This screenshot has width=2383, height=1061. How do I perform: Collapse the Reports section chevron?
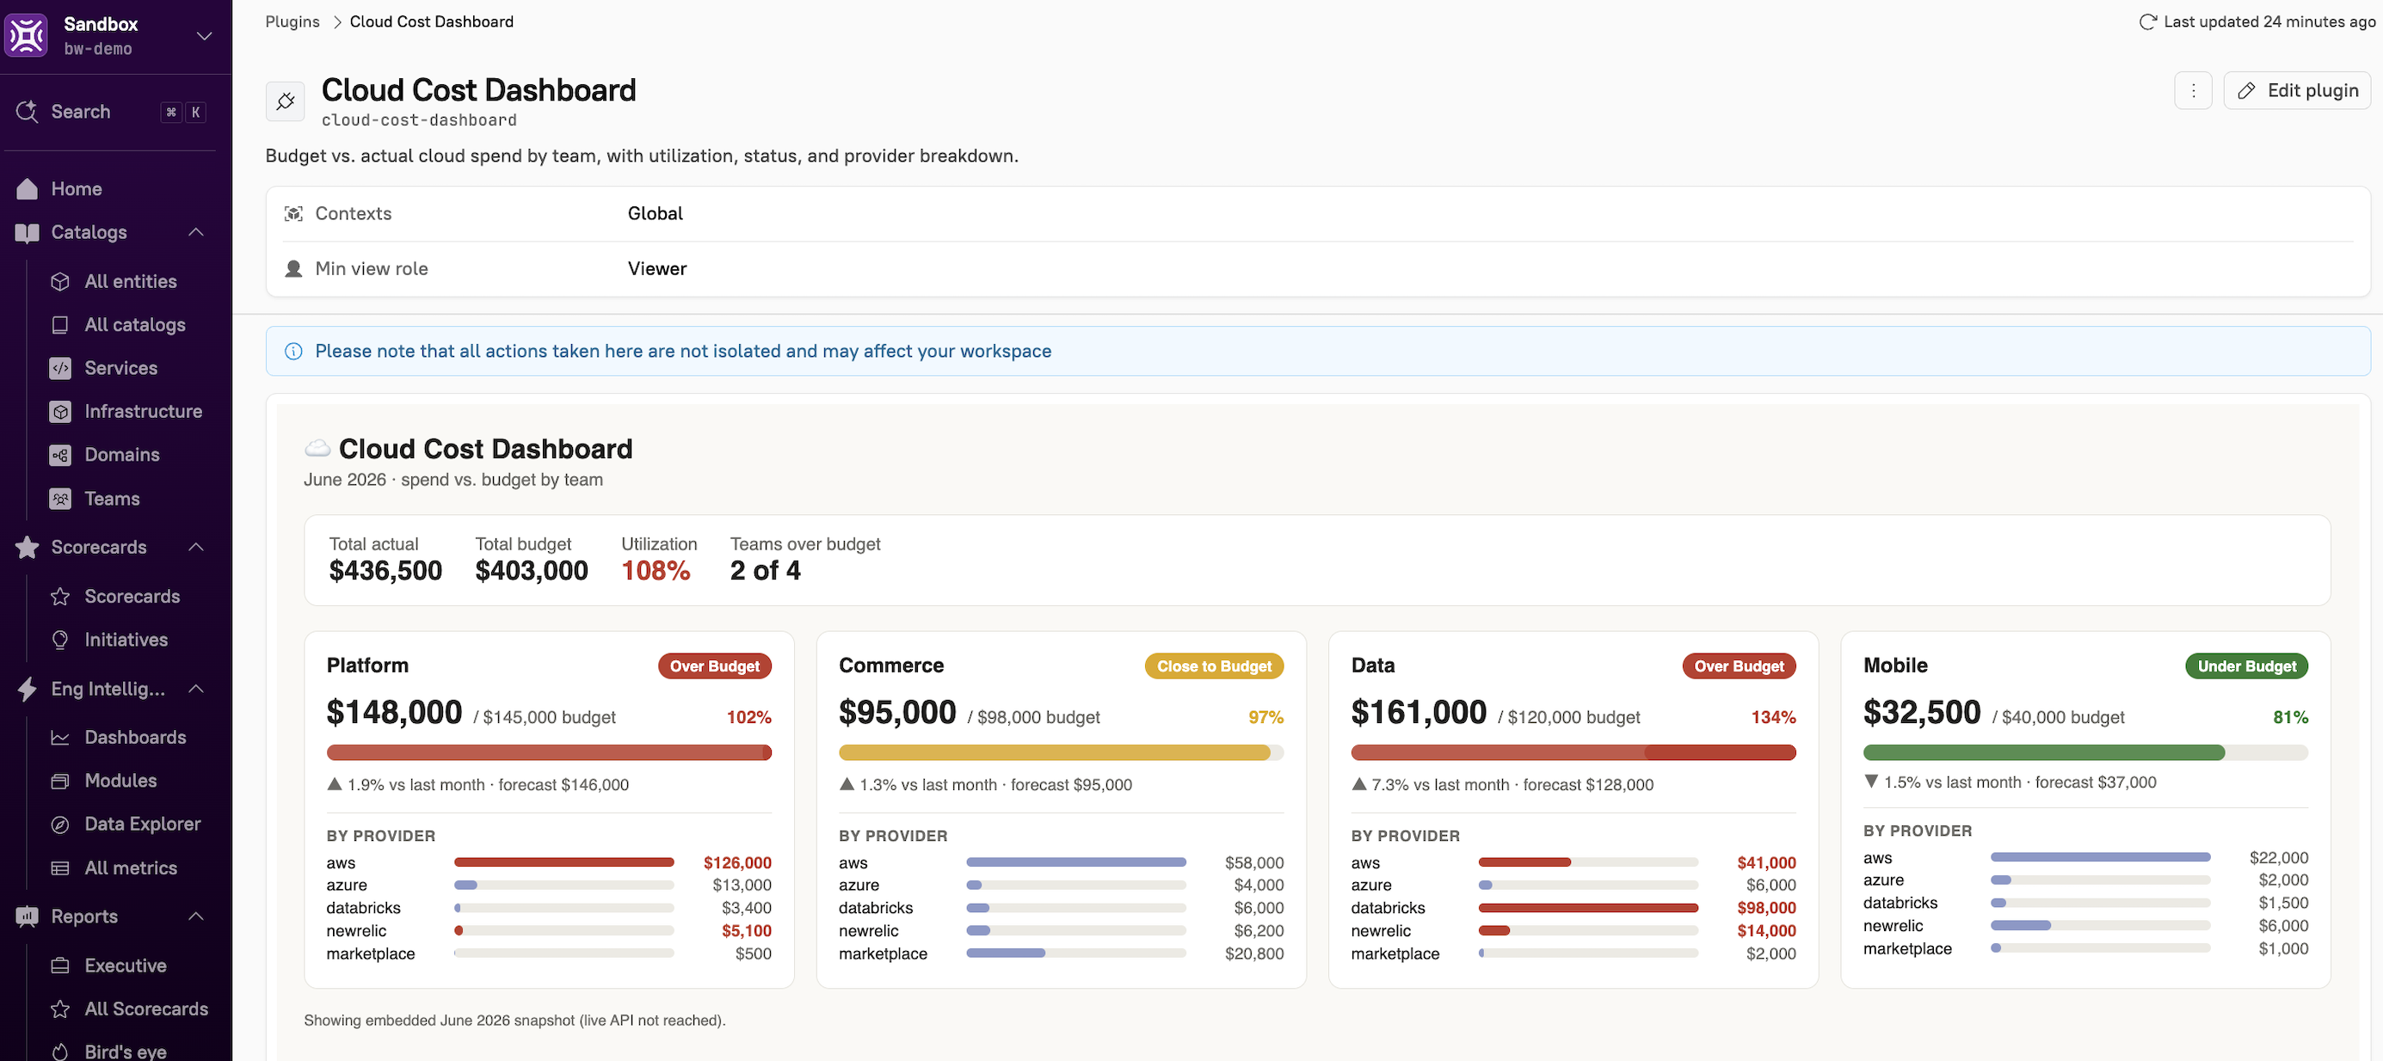point(196,916)
